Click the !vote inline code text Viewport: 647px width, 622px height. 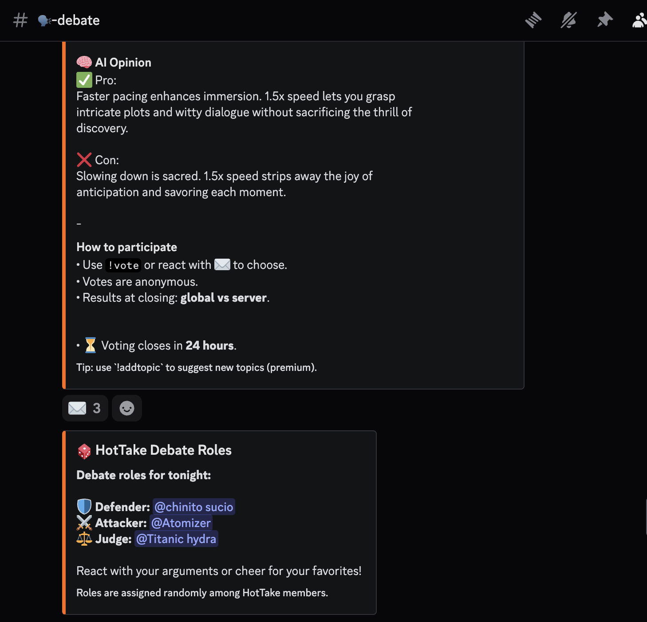123,265
